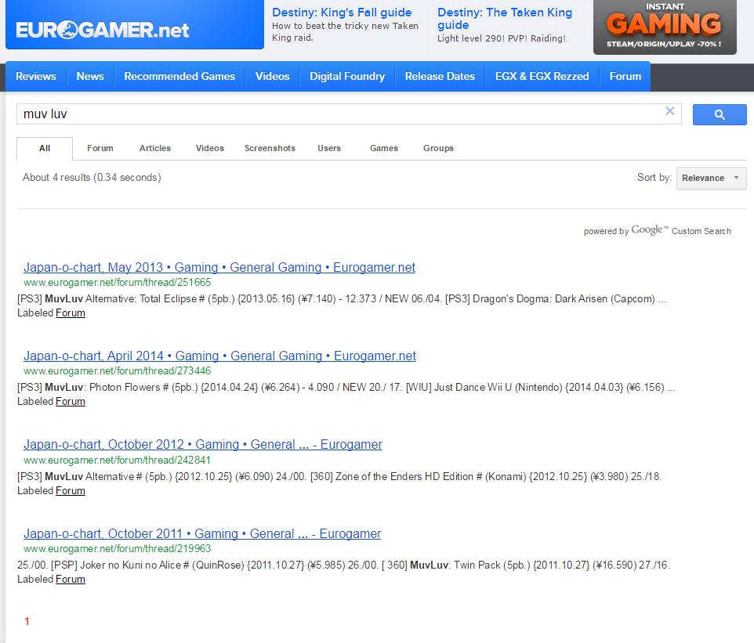Open the Reviews navigation item

[x=36, y=77]
